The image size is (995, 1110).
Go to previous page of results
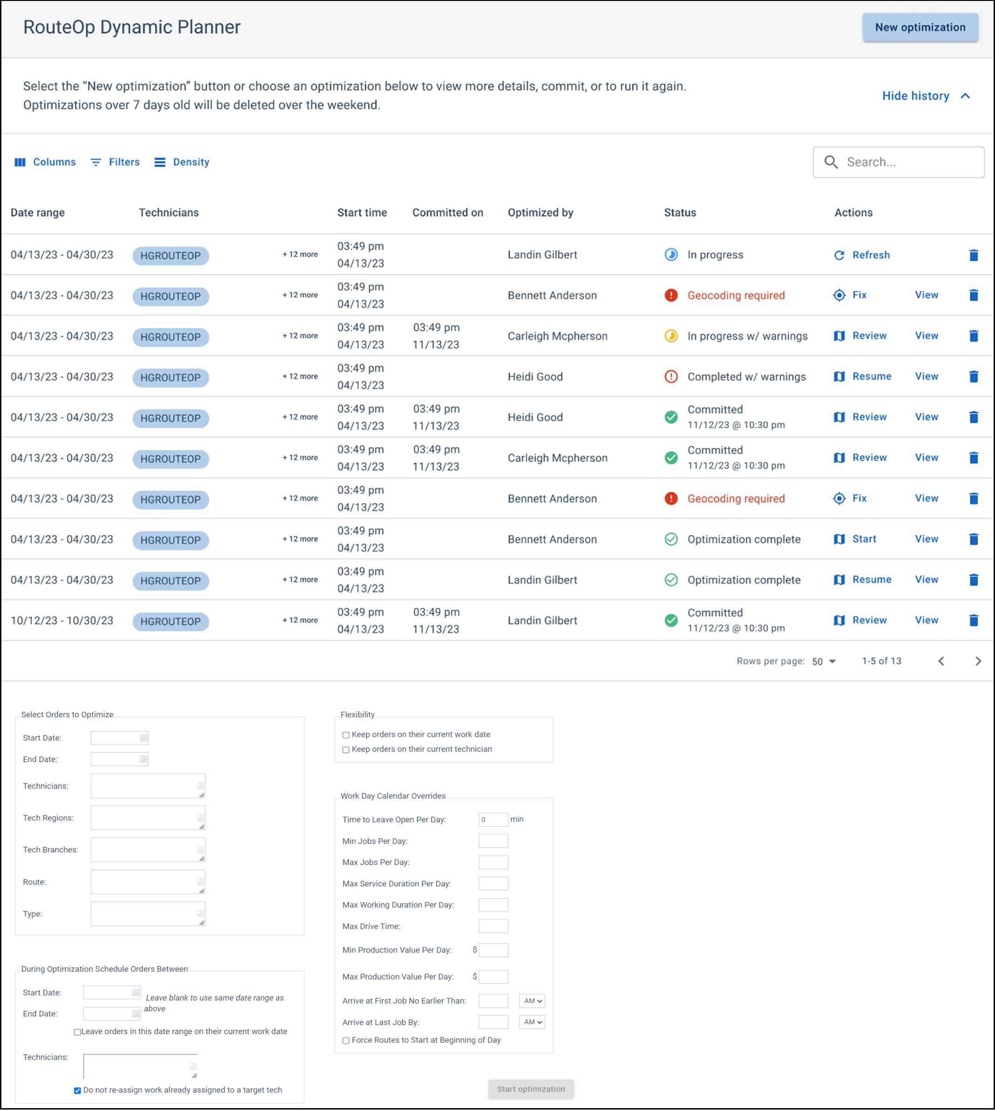click(940, 661)
